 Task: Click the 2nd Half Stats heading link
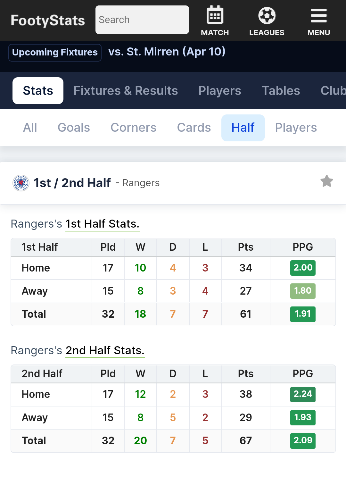pyautogui.click(x=105, y=350)
